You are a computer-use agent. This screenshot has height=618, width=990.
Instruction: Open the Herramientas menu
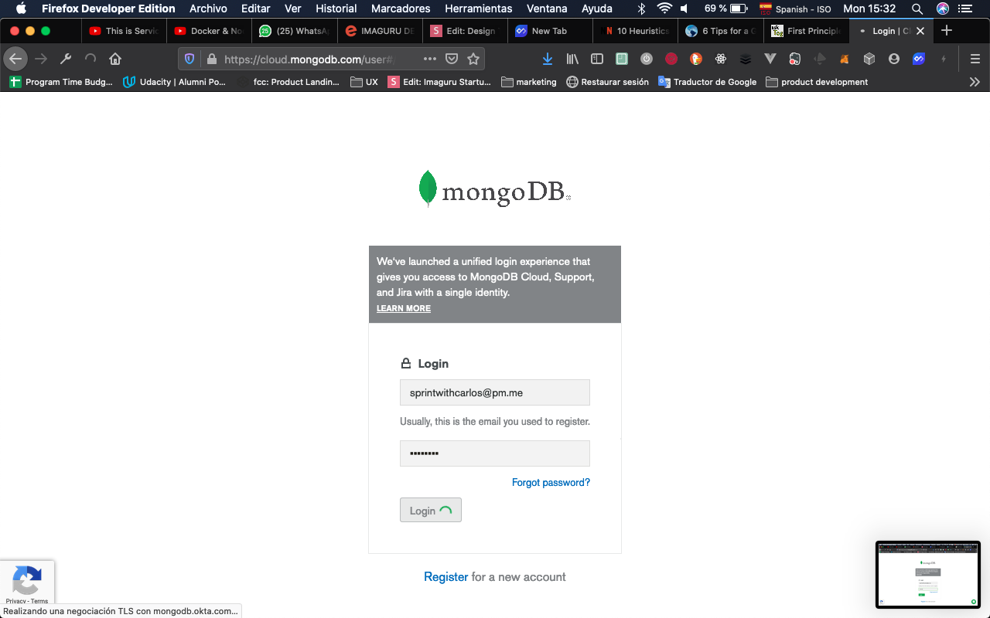tap(479, 8)
